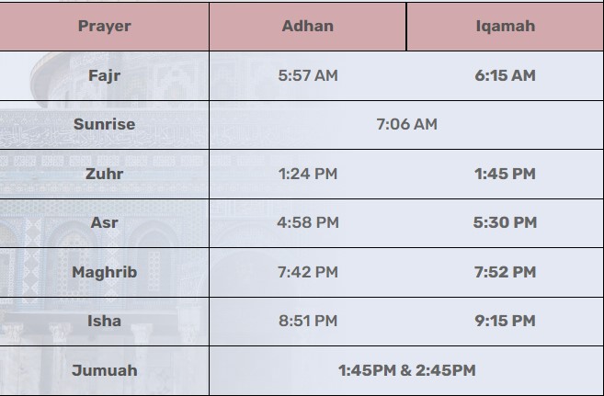Click Fajr iqamah time 6:15 AM
This screenshot has width=604, height=396.
(505, 75)
